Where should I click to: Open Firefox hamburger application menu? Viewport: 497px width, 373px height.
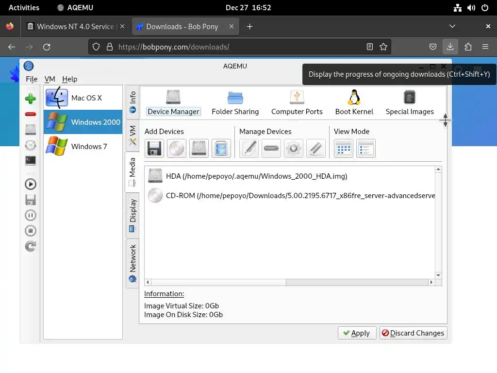485,47
